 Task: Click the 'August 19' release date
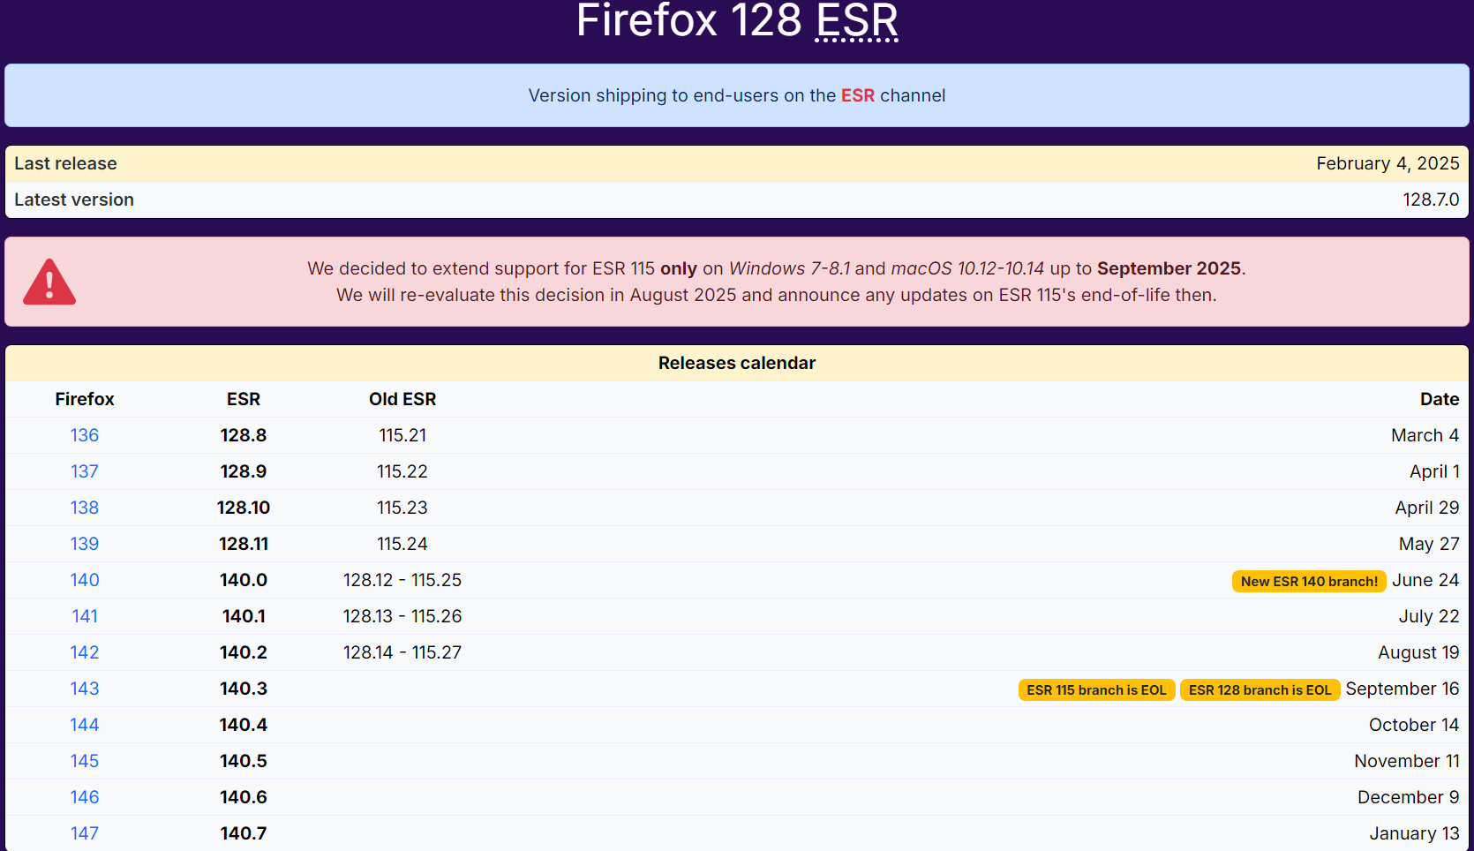pyautogui.click(x=1418, y=652)
